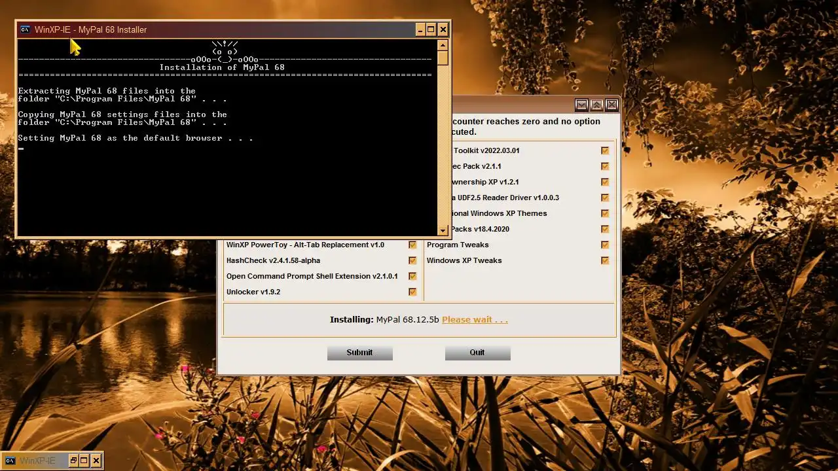
Task: Uncheck Windows XP Tweaks checkbox
Action: [605, 260]
